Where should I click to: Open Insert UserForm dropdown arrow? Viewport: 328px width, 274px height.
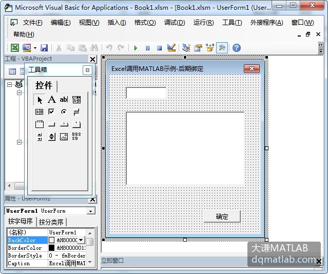[35, 48]
